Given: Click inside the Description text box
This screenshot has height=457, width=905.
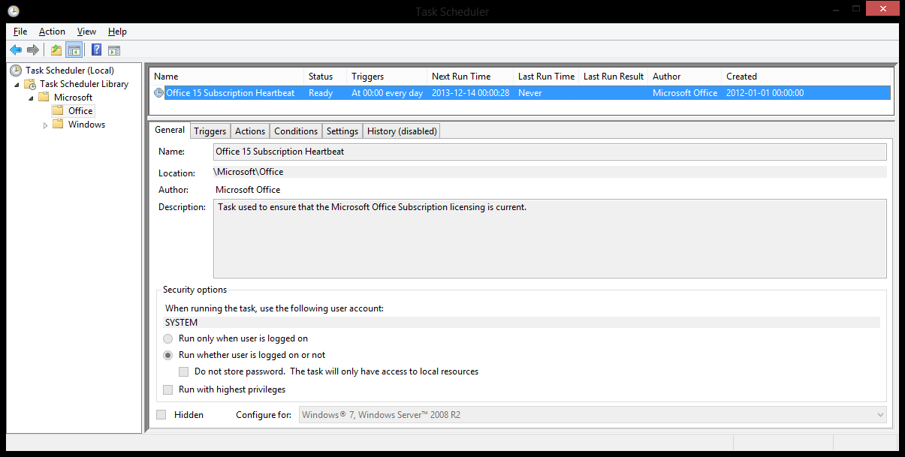Looking at the screenshot, I should tap(550, 239).
